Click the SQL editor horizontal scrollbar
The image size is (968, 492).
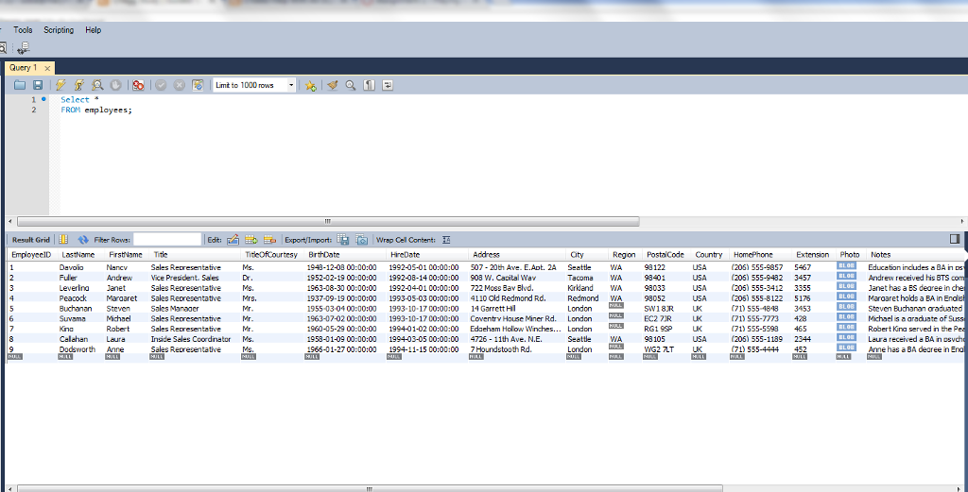(x=328, y=221)
